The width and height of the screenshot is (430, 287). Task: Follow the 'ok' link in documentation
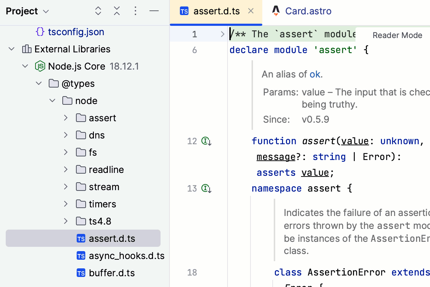click(x=315, y=74)
